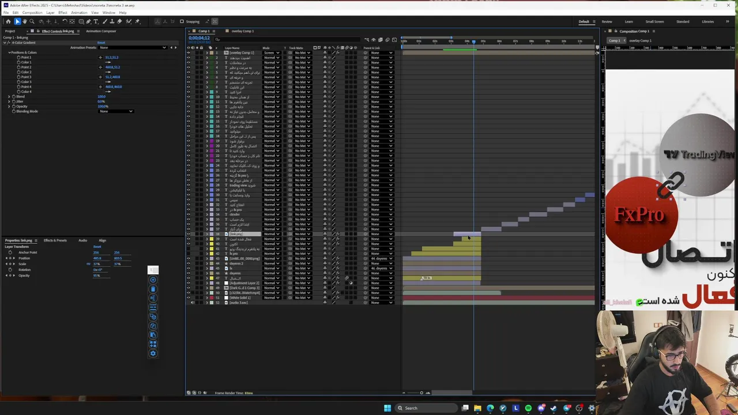The height and width of the screenshot is (415, 738).
Task: Click the Anchor Point stopwatch in Properties
Action: (x=9, y=252)
